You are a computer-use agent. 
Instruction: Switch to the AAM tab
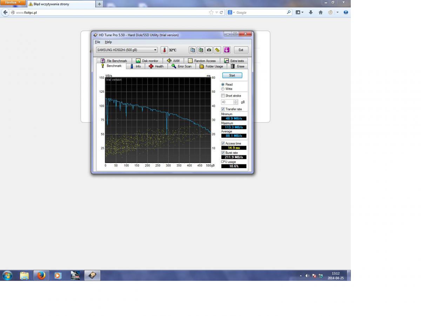(x=173, y=61)
